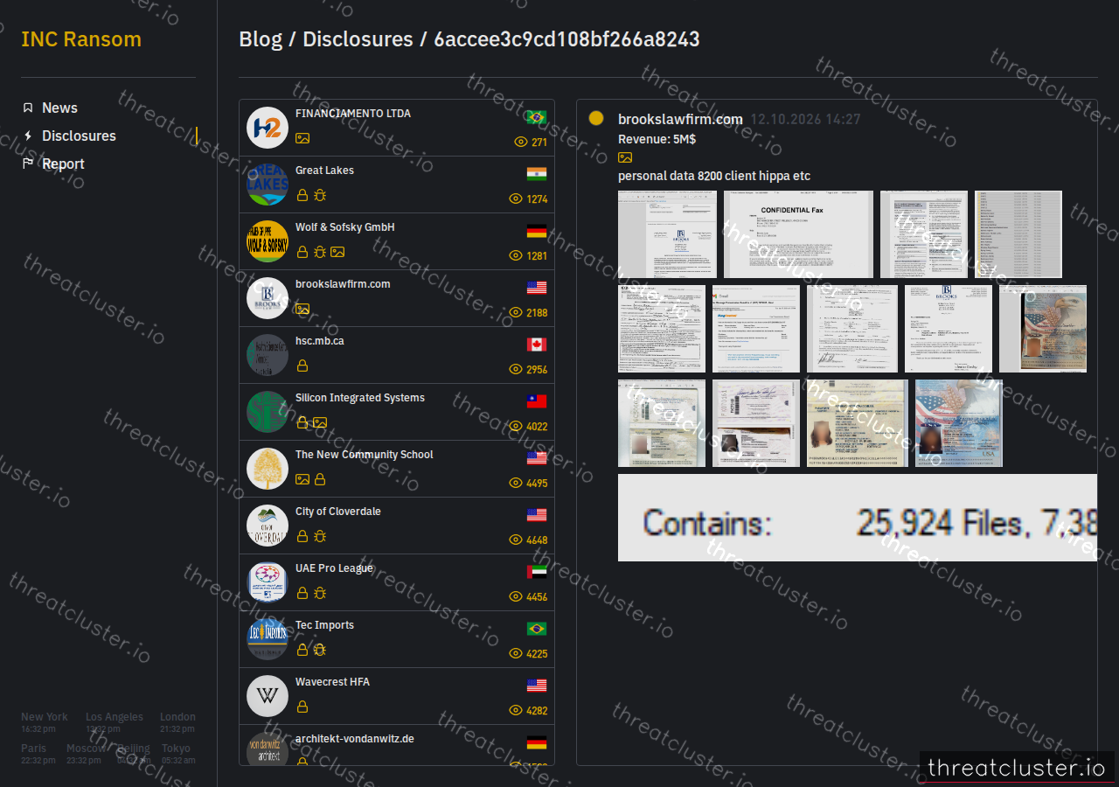
Task: Click the bug icon under Great Lakes
Action: (x=320, y=195)
